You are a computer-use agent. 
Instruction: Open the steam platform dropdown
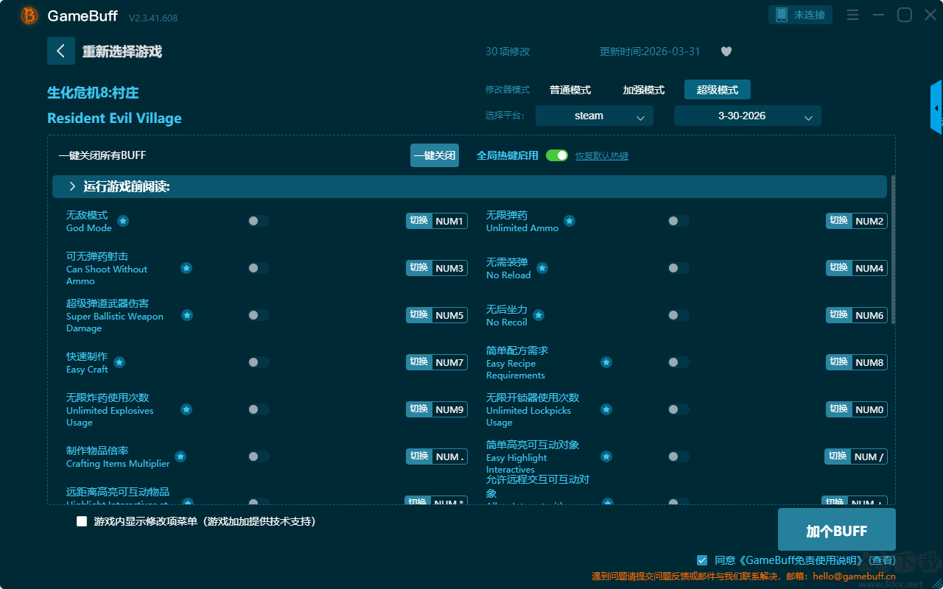(595, 116)
